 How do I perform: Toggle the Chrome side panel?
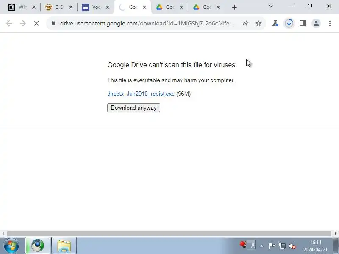coord(303,23)
